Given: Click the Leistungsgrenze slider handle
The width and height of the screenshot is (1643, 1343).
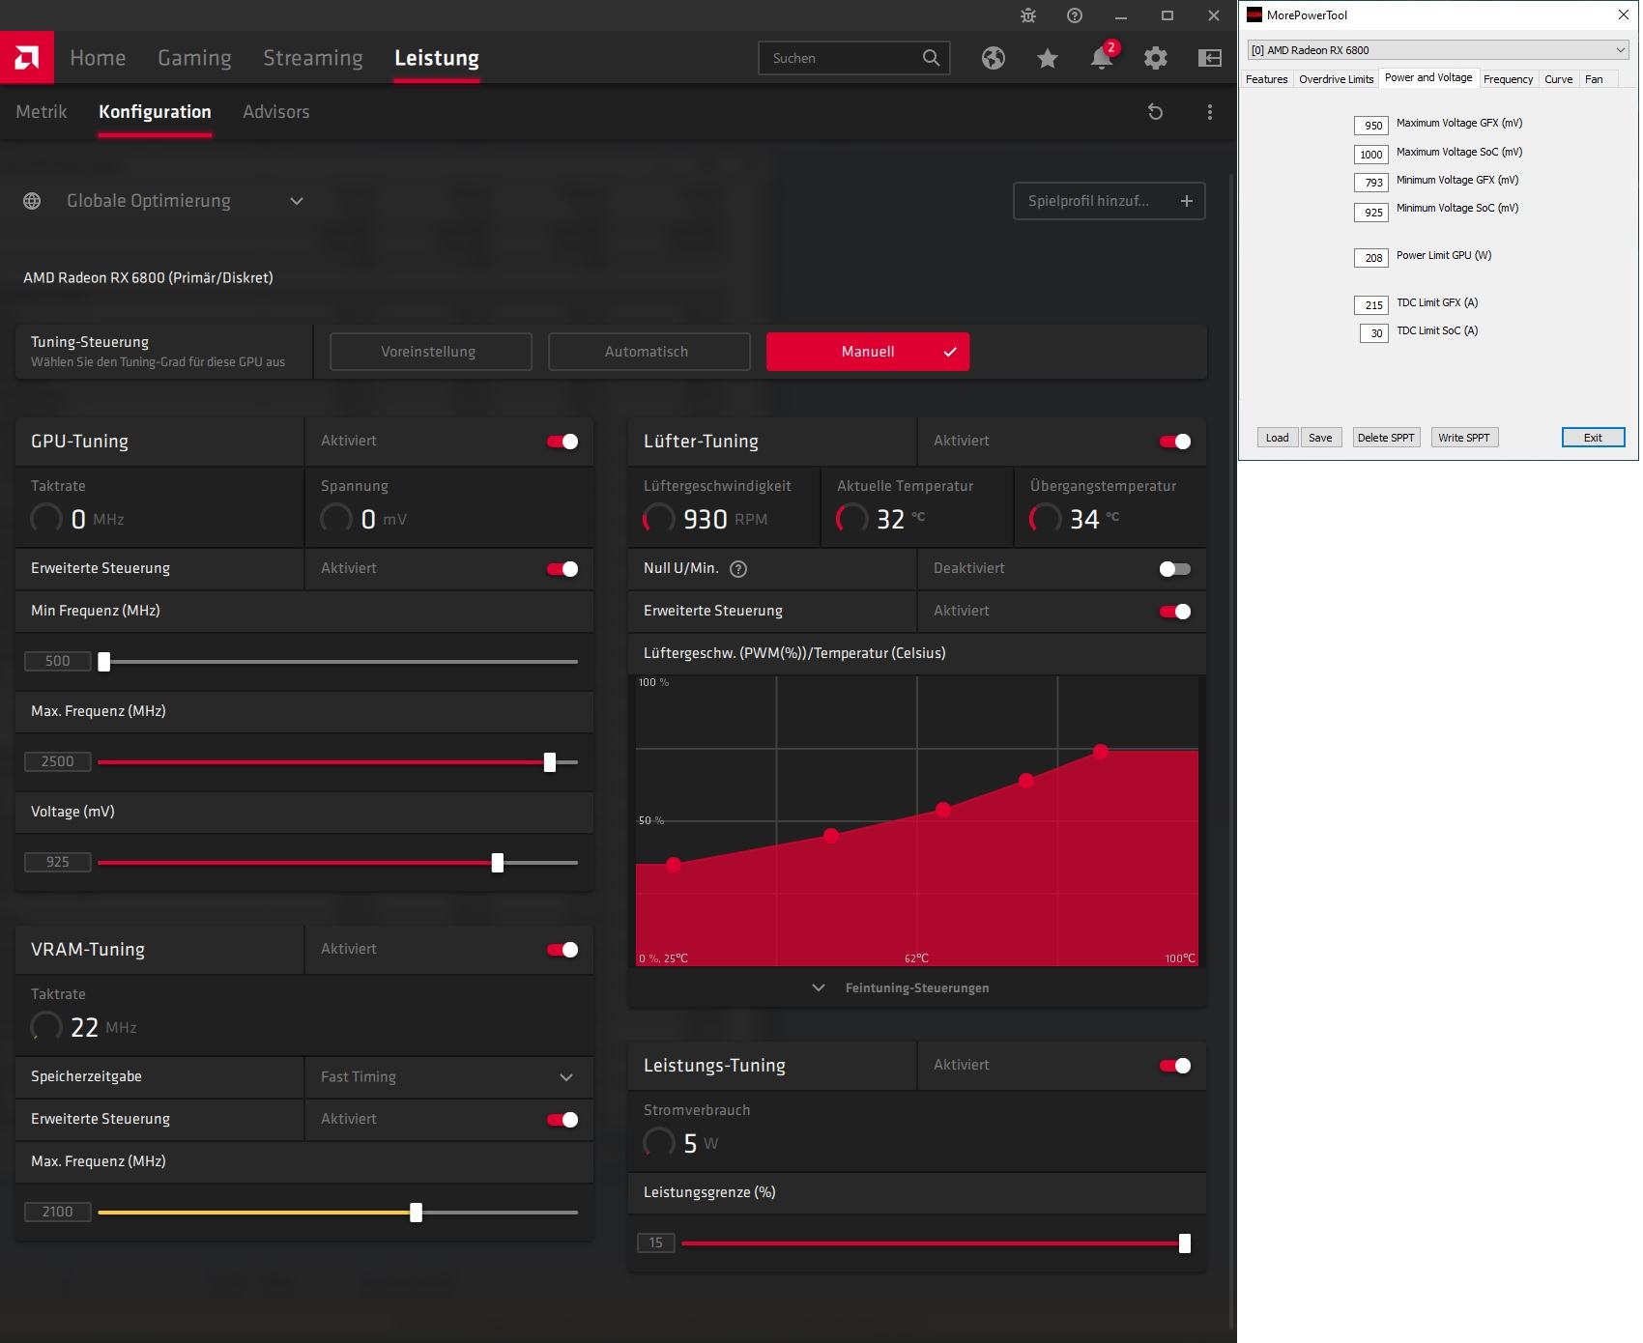Looking at the screenshot, I should click(x=1185, y=1243).
